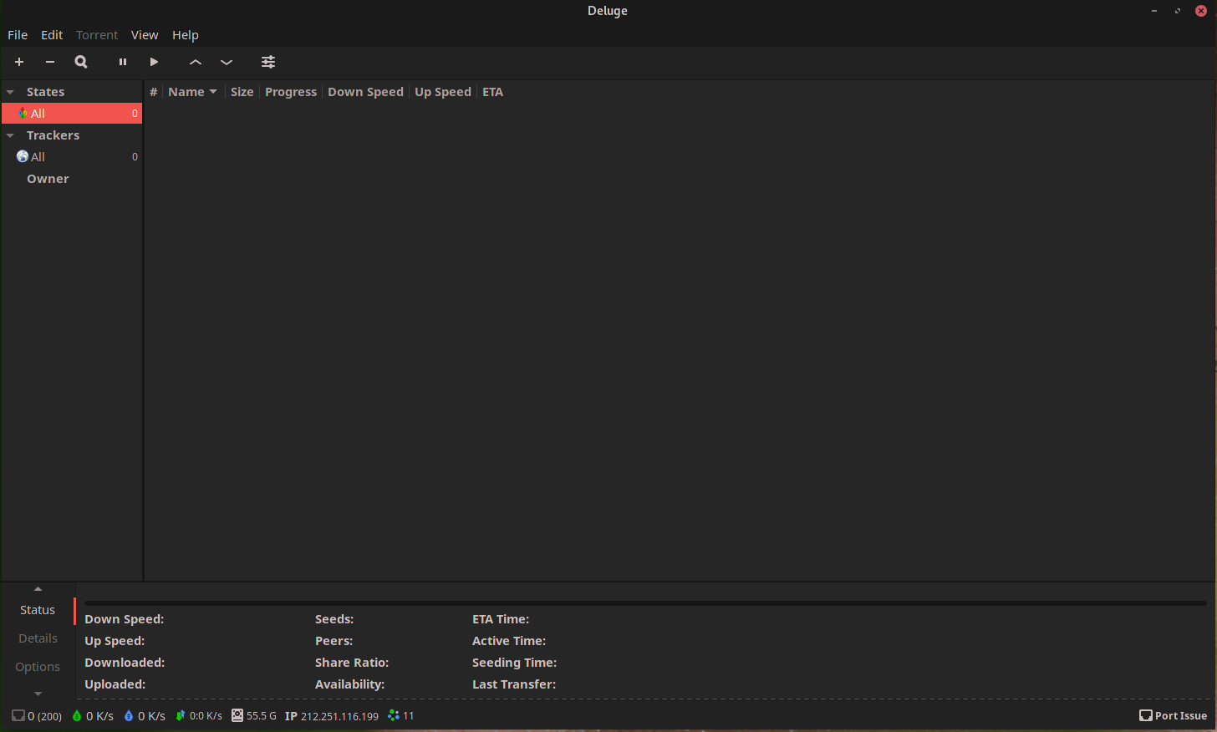Click the connections count in status bar

point(37,716)
